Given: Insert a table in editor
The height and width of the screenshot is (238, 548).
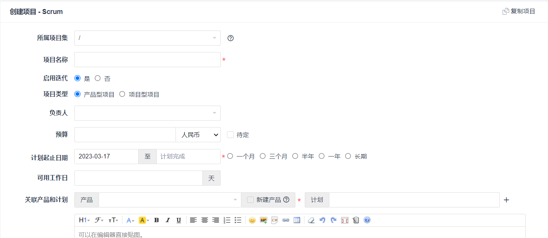Looking at the screenshot, I should tap(297, 220).
